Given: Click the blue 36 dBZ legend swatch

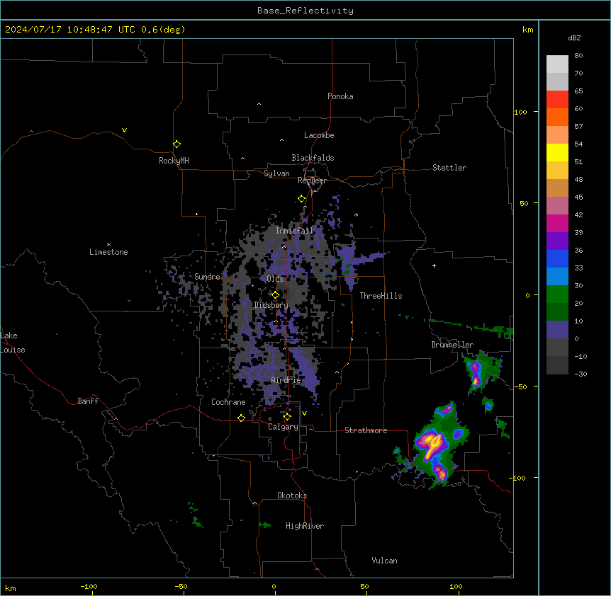Looking at the screenshot, I should click(557, 258).
